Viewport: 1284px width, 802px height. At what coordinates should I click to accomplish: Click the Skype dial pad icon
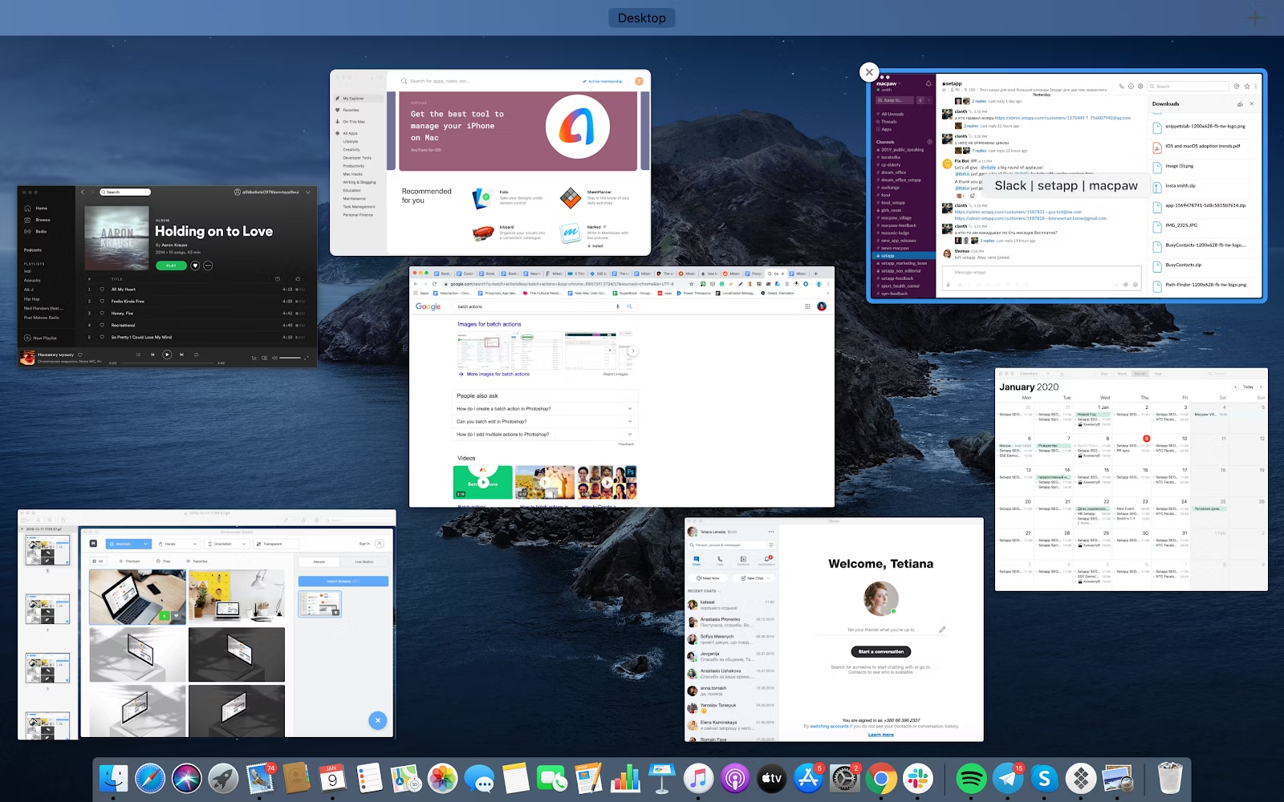[771, 545]
